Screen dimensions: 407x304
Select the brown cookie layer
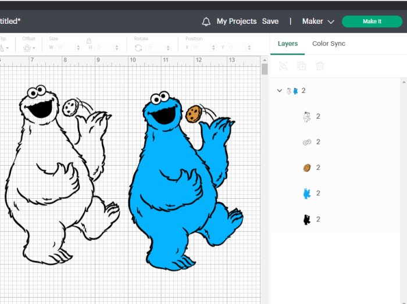[x=307, y=168]
